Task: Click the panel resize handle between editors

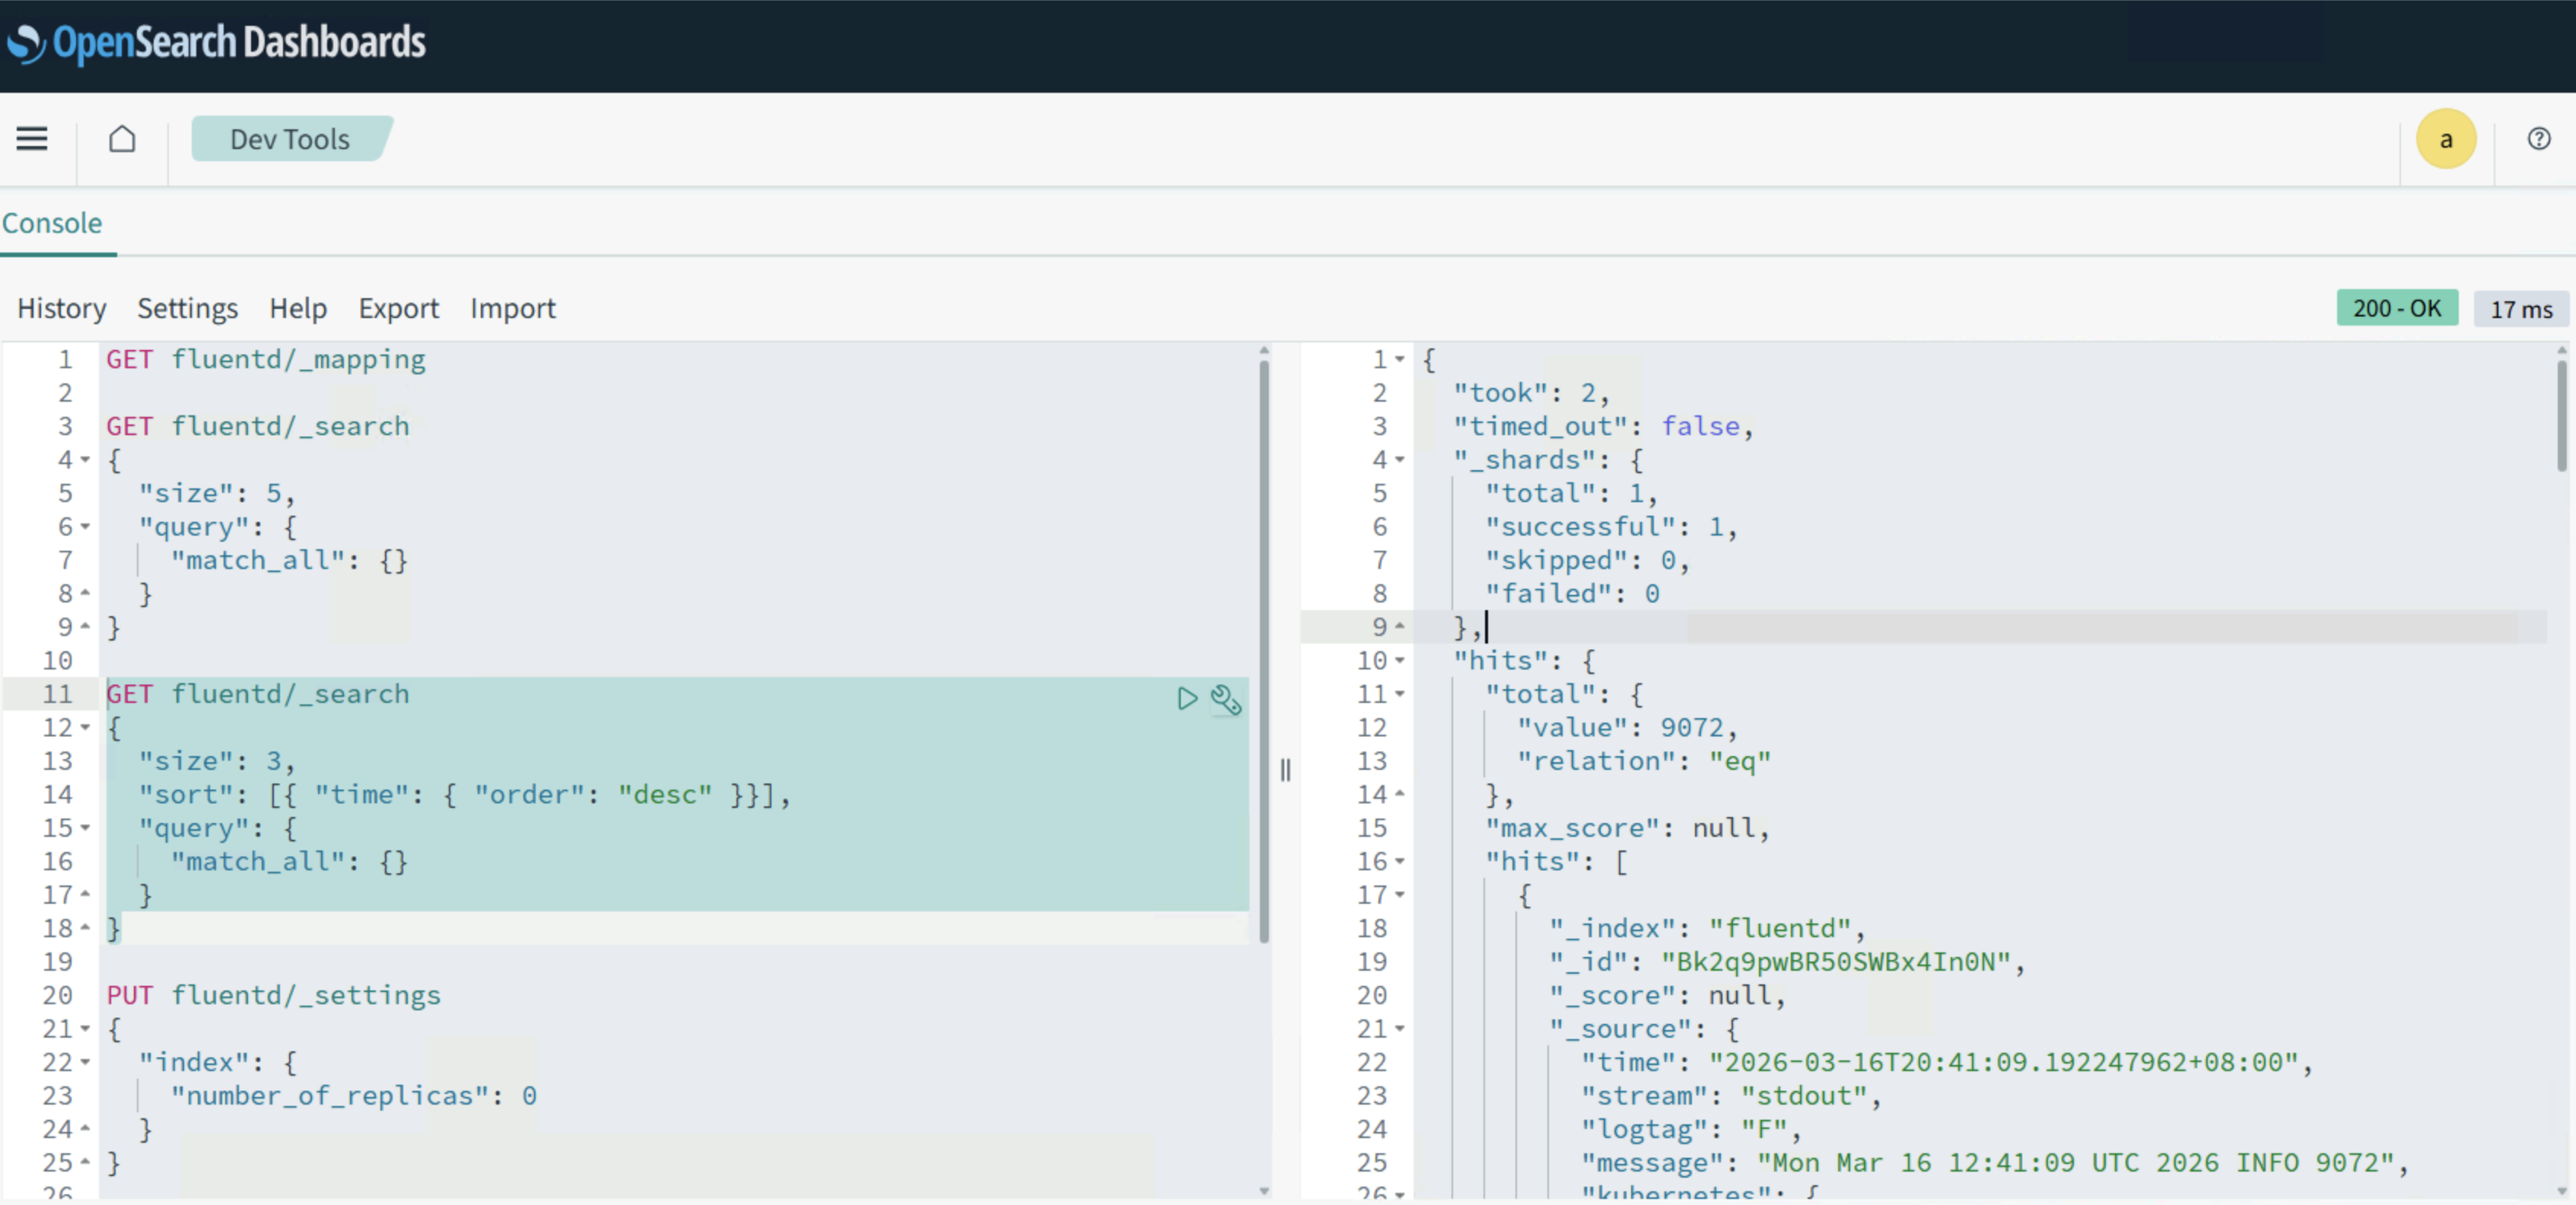Action: 1285,769
